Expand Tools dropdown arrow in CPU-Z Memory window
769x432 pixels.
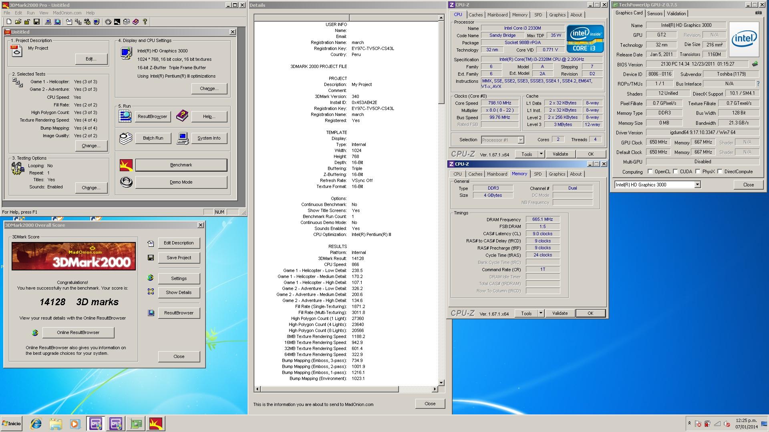541,313
